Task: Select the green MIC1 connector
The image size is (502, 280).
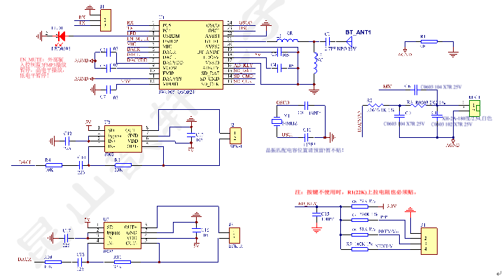Action: pos(475,107)
